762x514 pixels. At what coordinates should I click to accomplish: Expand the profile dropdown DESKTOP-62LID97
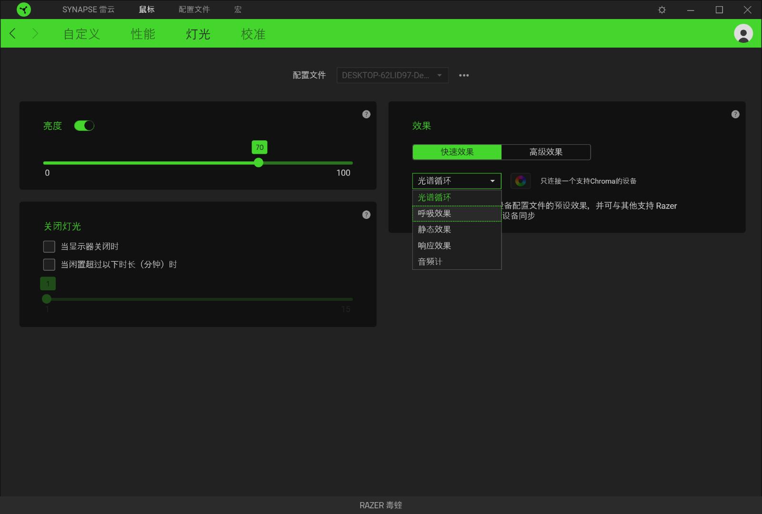pyautogui.click(x=392, y=75)
